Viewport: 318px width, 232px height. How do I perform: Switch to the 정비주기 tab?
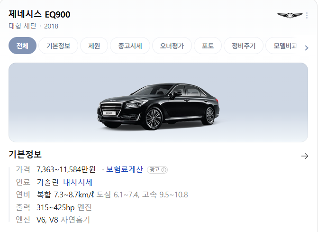click(x=244, y=46)
